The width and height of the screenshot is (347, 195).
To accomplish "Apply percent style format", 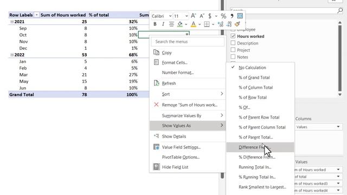I will 223,16.
